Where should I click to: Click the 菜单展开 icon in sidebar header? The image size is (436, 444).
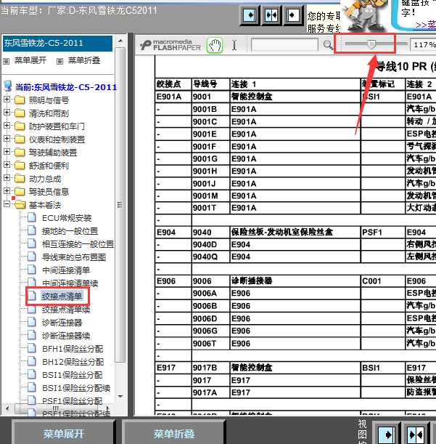click(x=7, y=61)
